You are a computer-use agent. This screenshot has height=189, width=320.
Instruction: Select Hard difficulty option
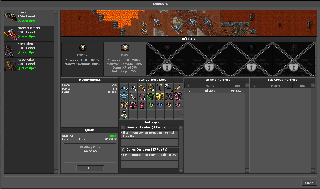(x=125, y=59)
